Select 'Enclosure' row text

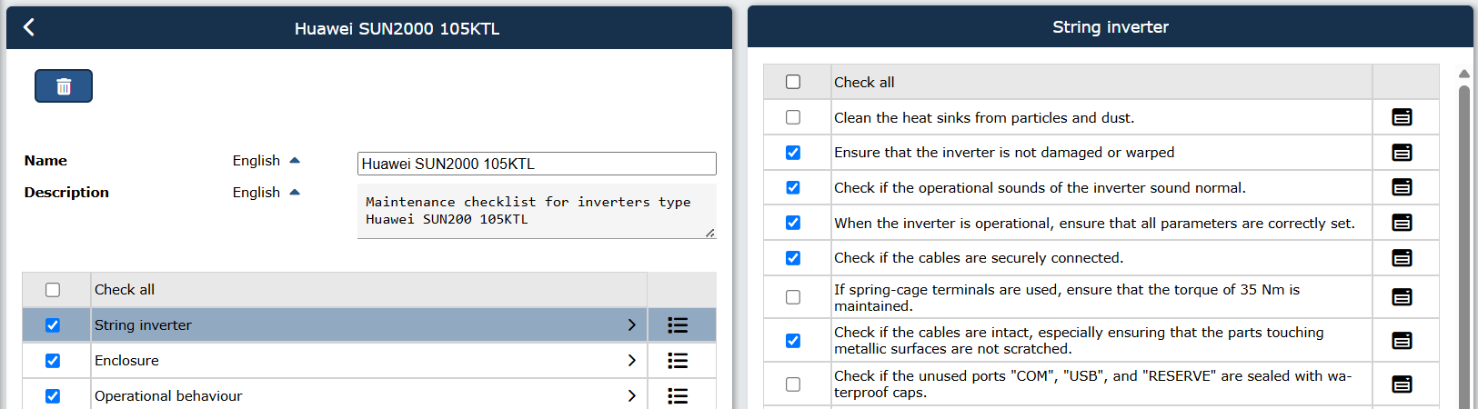(x=126, y=361)
